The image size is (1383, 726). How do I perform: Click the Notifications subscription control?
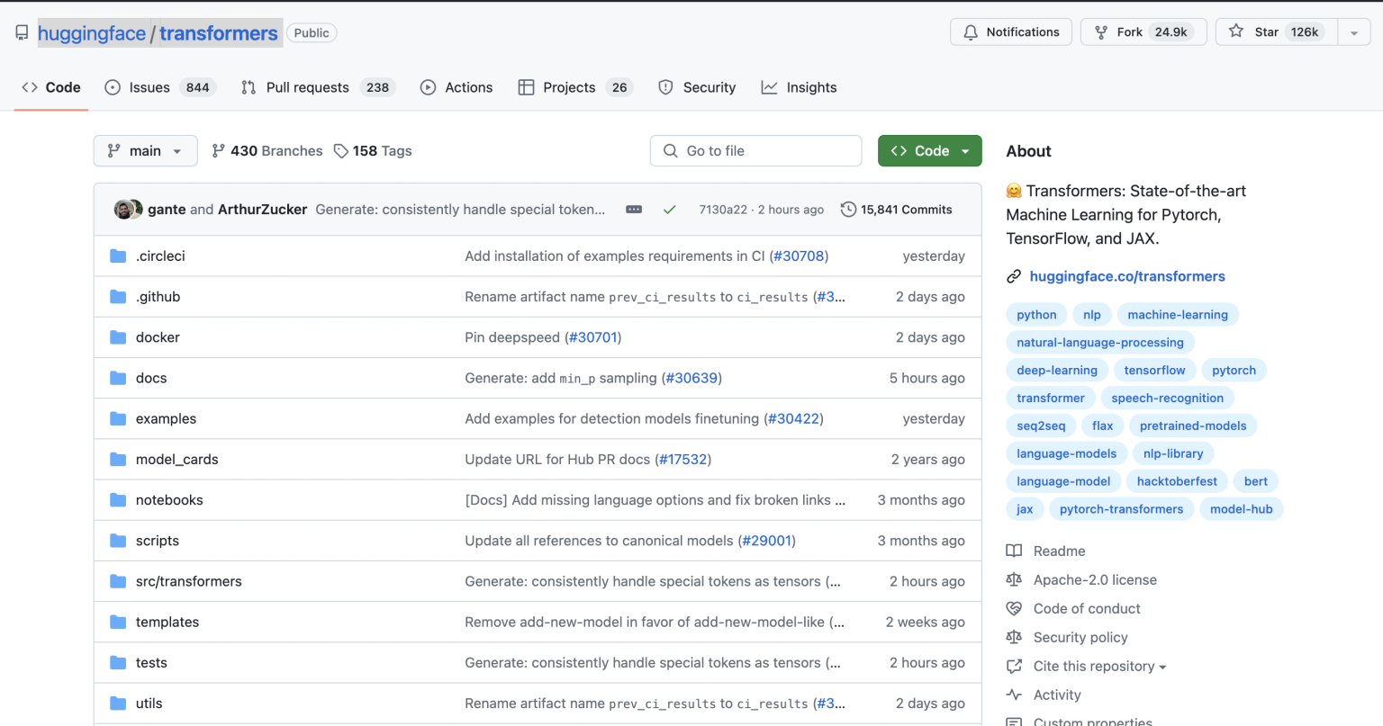1010,31
